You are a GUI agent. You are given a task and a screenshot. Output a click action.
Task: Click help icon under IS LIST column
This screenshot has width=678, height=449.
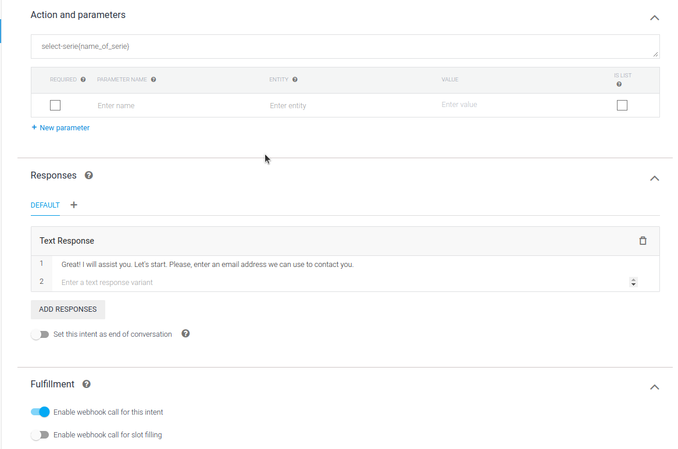click(x=619, y=84)
